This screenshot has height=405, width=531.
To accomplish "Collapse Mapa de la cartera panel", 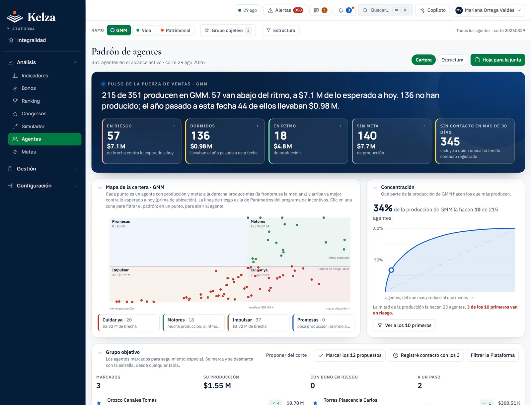I will [100, 188].
